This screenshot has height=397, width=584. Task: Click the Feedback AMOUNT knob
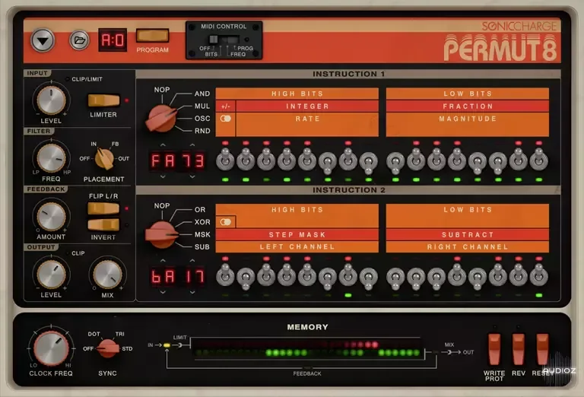(51, 217)
